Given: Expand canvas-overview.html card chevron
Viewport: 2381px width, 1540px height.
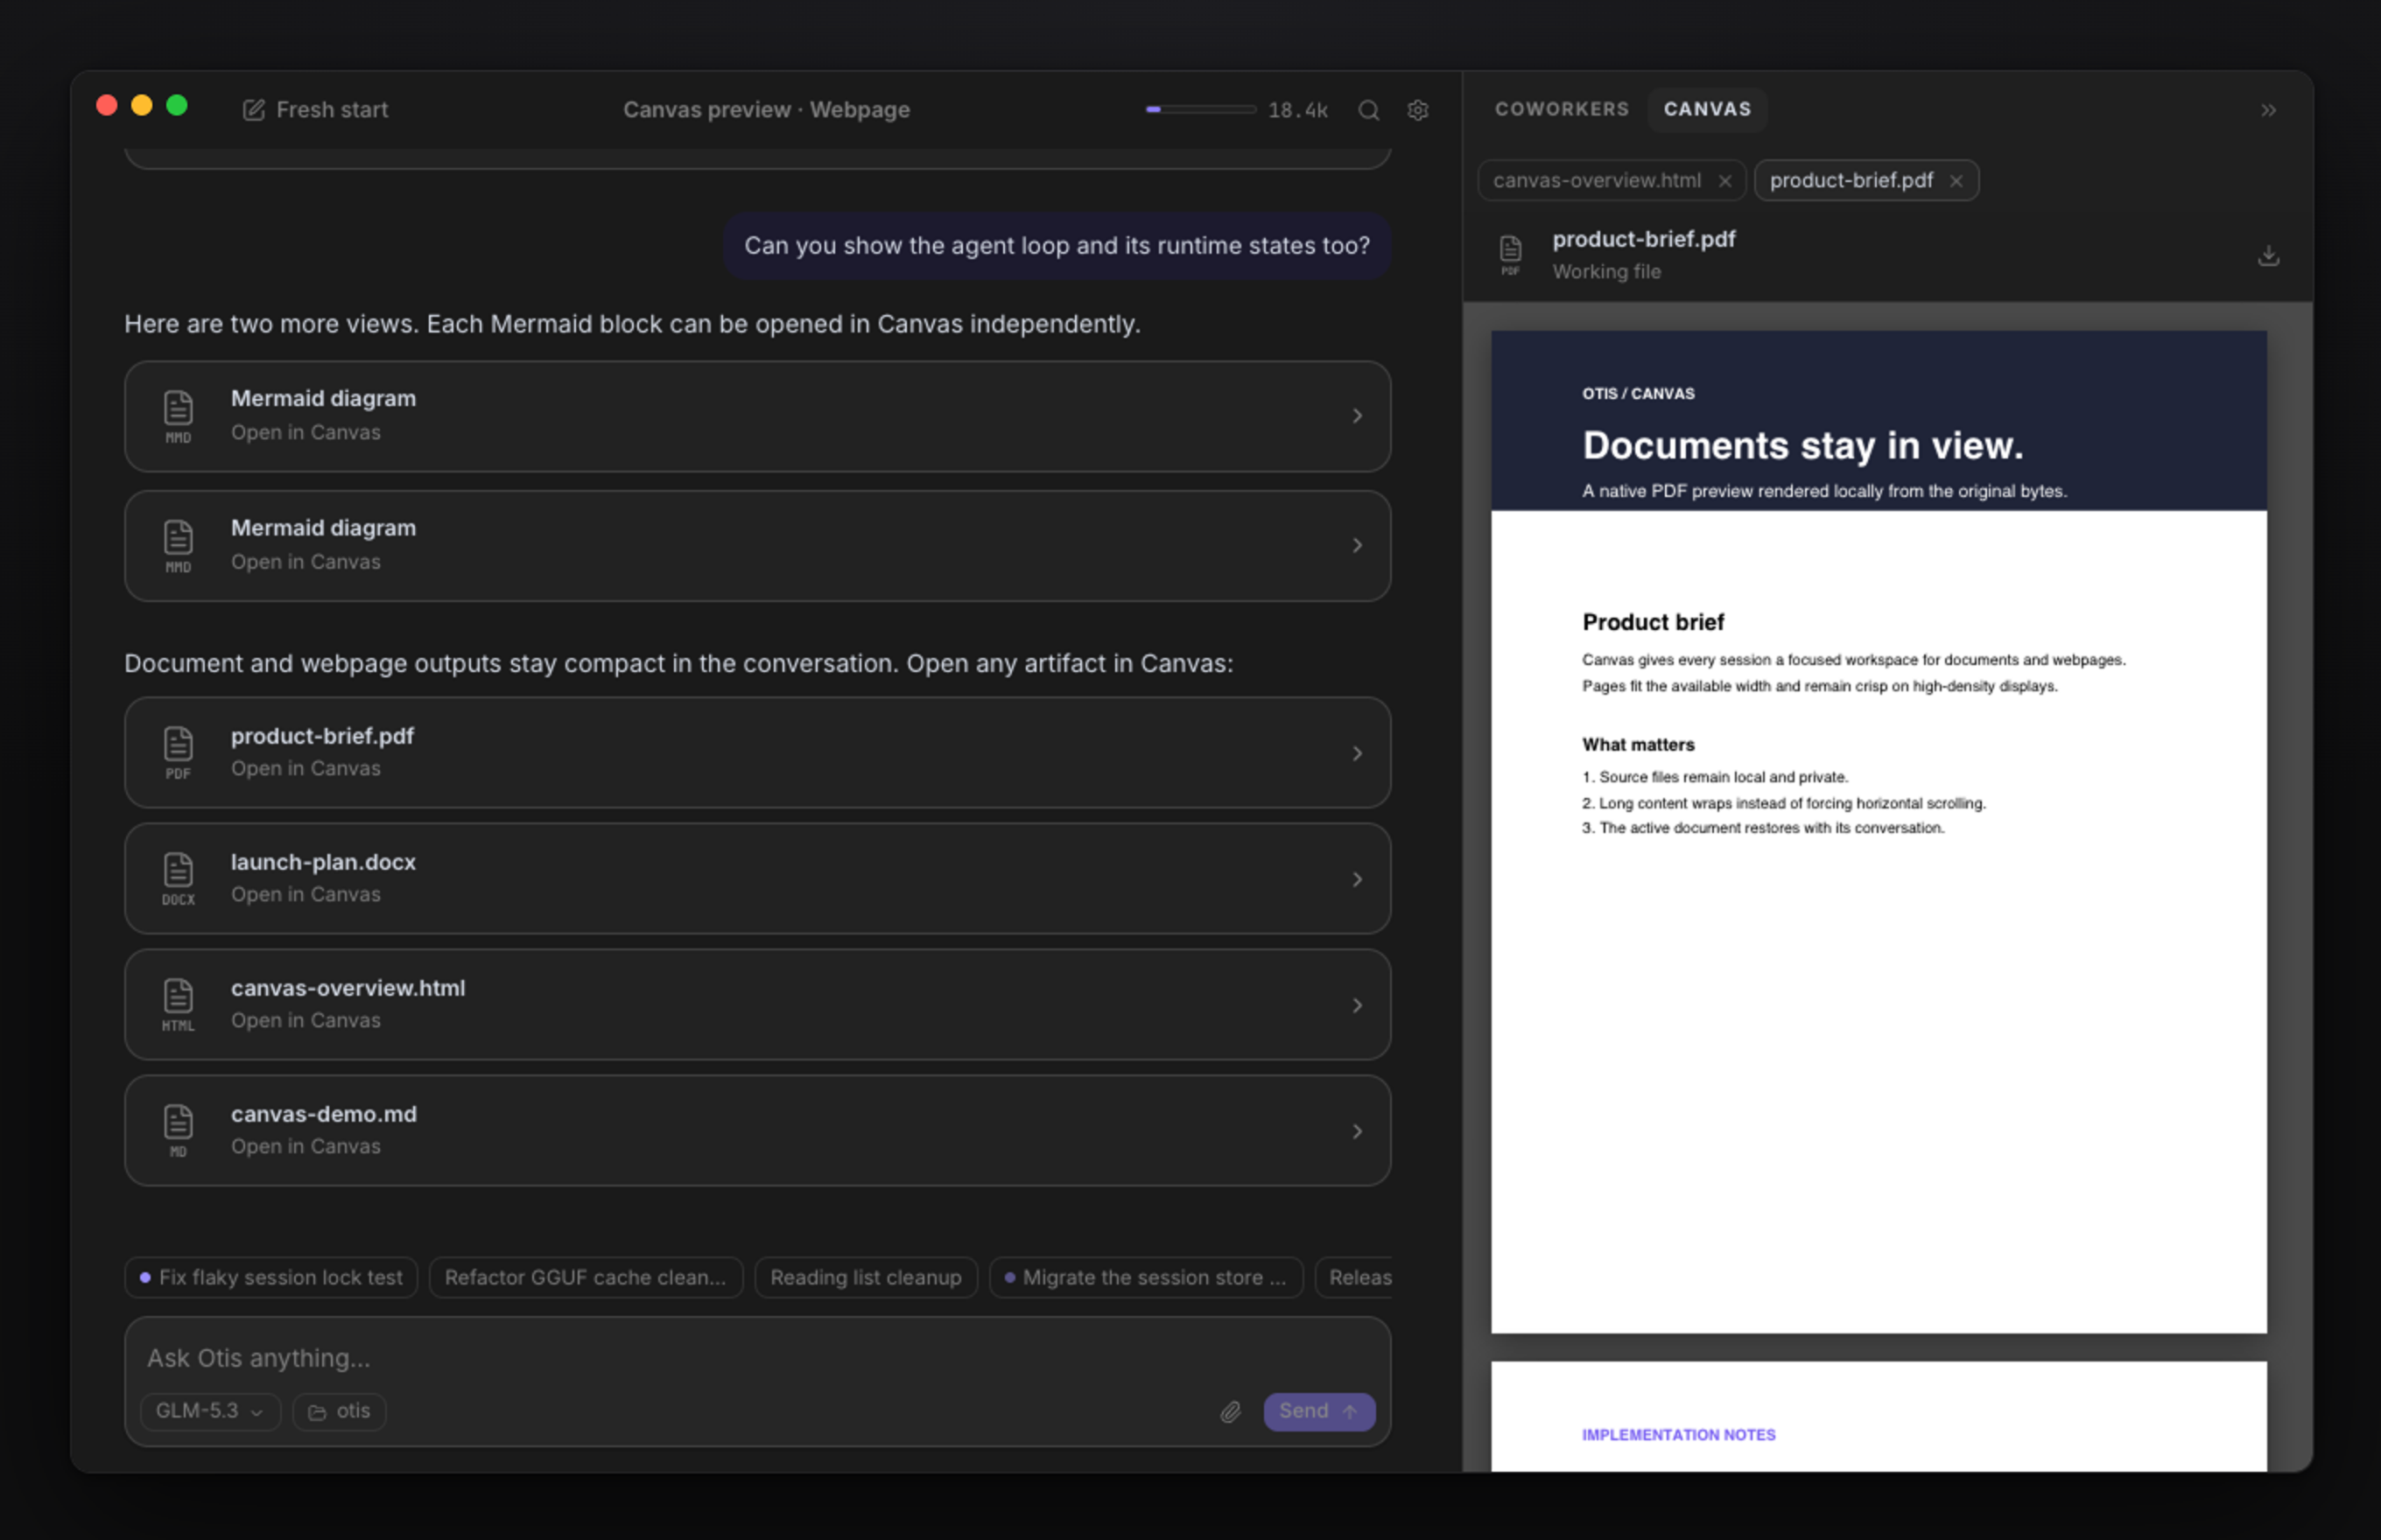Looking at the screenshot, I should point(1358,1005).
